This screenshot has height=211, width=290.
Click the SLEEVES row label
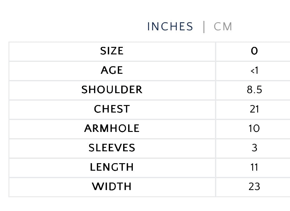[112, 148]
